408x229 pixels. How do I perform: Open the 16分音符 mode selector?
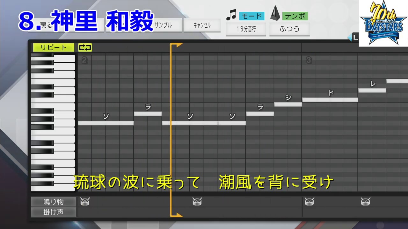coord(246,29)
